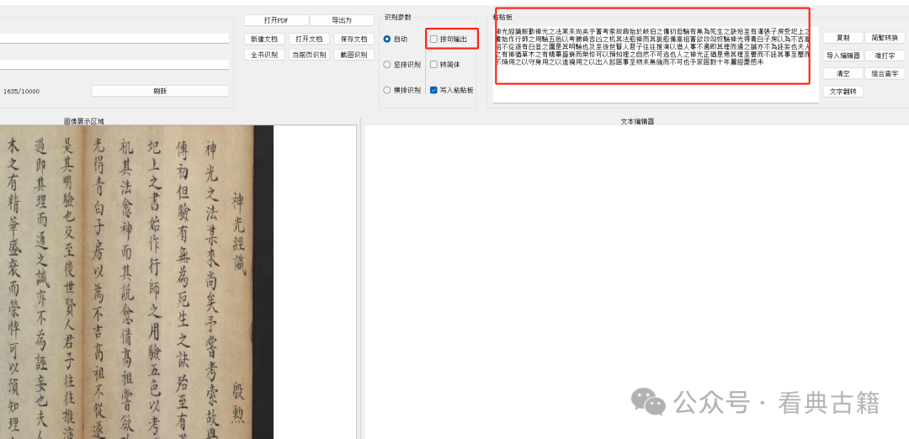
Task: Click the 识别参数 group label
Action: 397,18
